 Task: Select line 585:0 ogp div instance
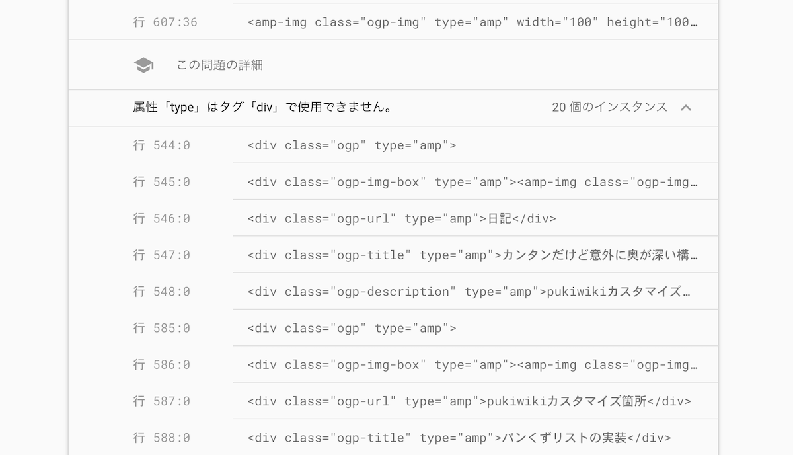(x=397, y=327)
